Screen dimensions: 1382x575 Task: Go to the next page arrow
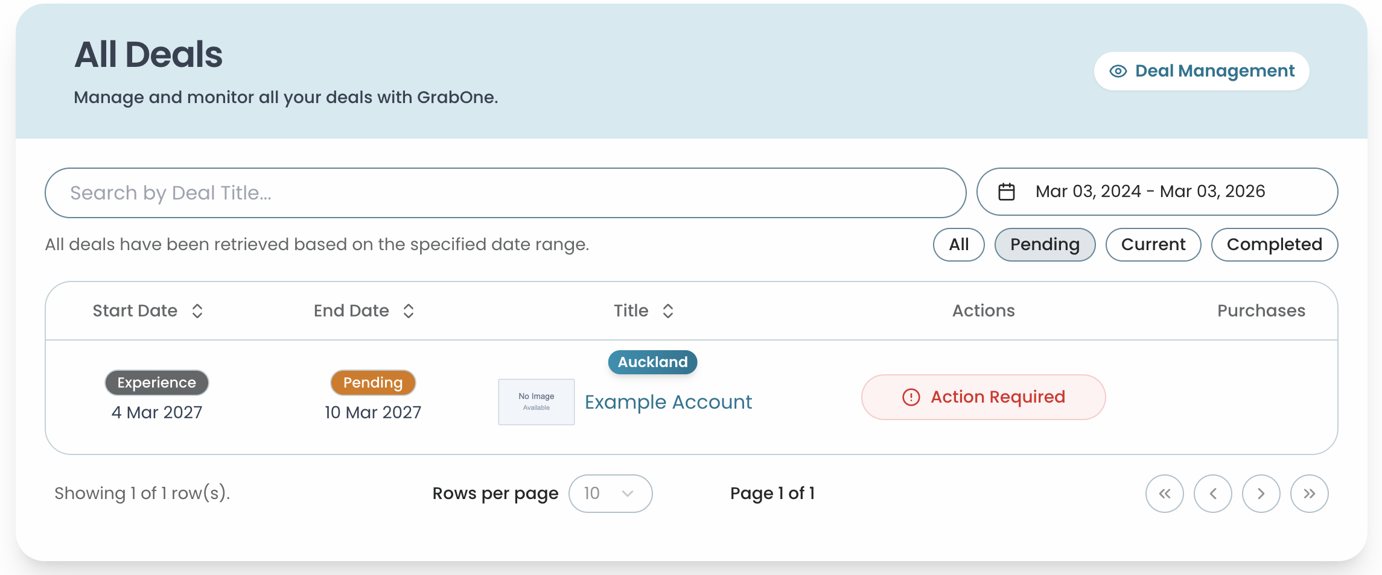1261,494
